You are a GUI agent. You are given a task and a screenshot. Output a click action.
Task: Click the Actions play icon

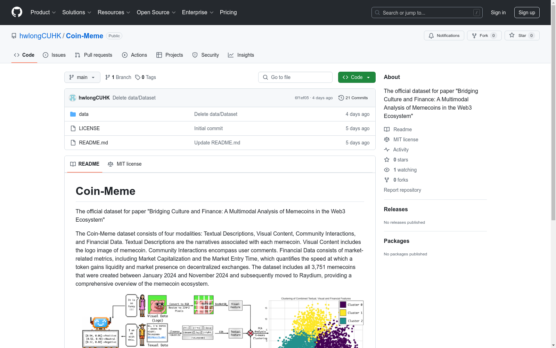125,55
